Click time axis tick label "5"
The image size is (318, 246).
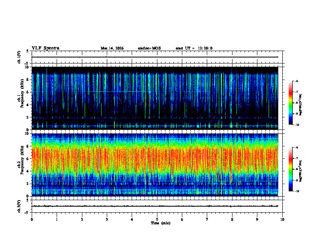157,219
